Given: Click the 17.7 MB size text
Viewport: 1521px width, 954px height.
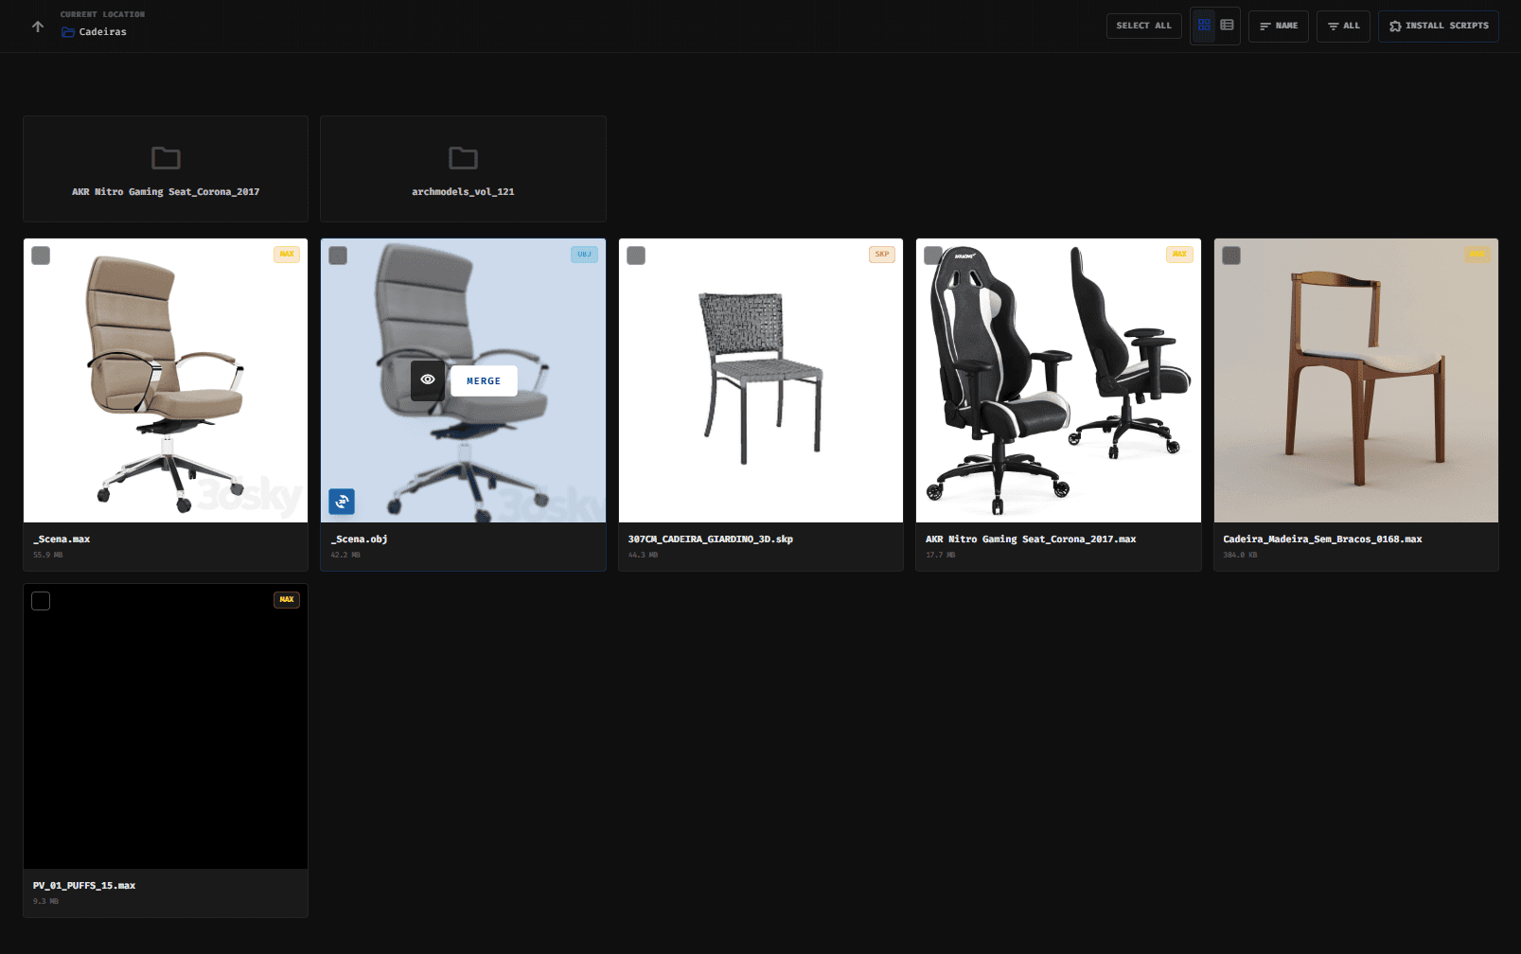Looking at the screenshot, I should 940,555.
